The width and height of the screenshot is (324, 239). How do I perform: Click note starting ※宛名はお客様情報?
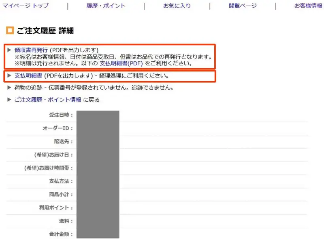pyautogui.click(x=113, y=57)
